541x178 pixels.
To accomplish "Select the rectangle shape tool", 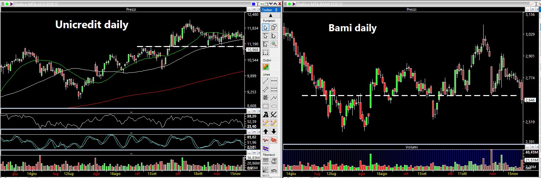I will point(266,106).
